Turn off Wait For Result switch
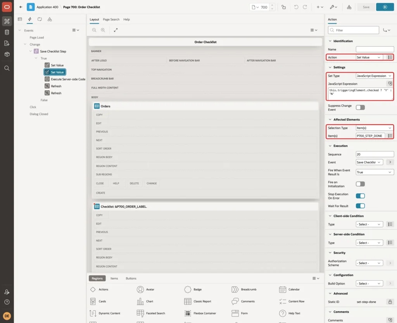Viewport: 397px width, 323px height. pyautogui.click(x=360, y=206)
